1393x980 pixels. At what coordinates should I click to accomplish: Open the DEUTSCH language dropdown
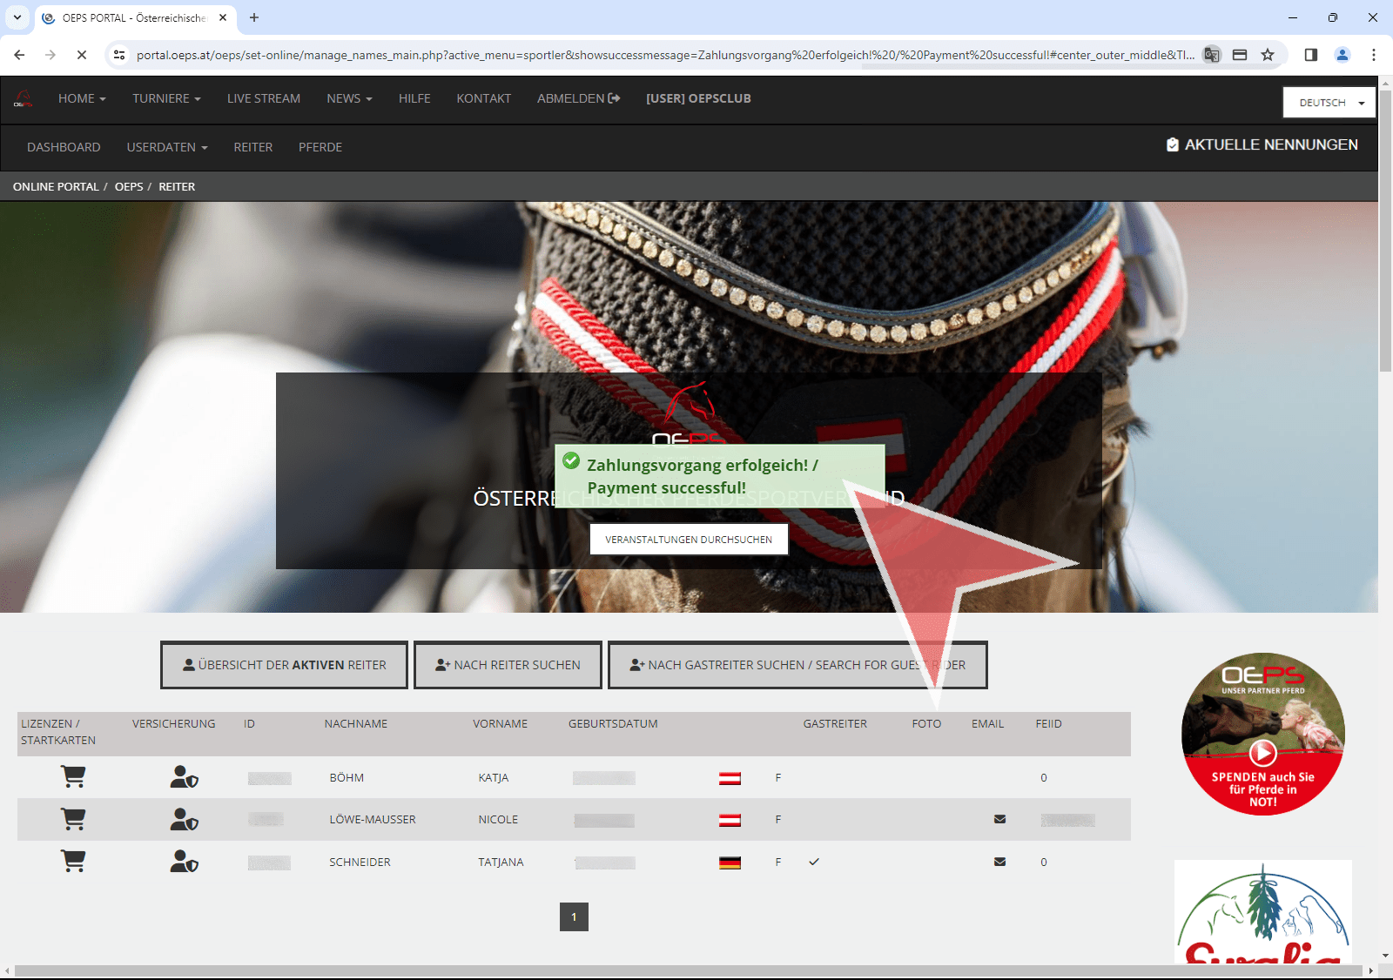(1329, 103)
